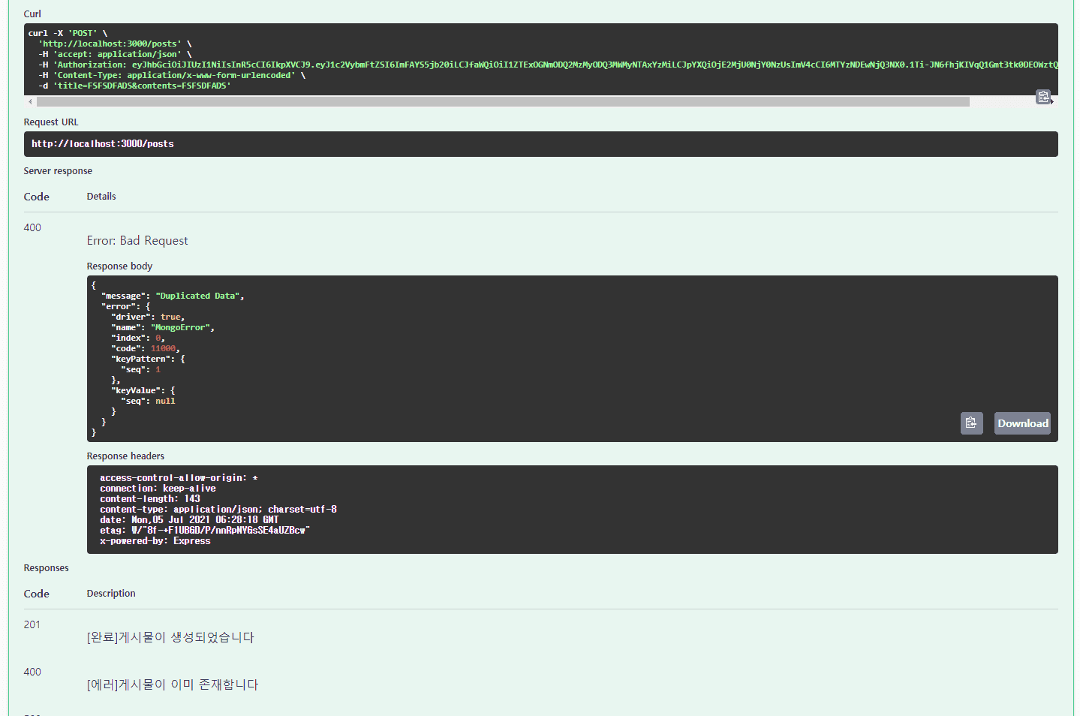Click the "Error: Bad Request" text
Viewport: 1080px width, 716px height.
point(137,241)
